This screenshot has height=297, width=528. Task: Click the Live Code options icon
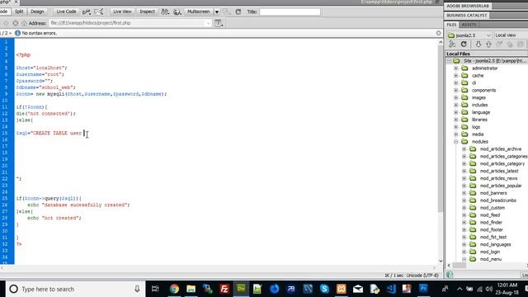(87, 12)
